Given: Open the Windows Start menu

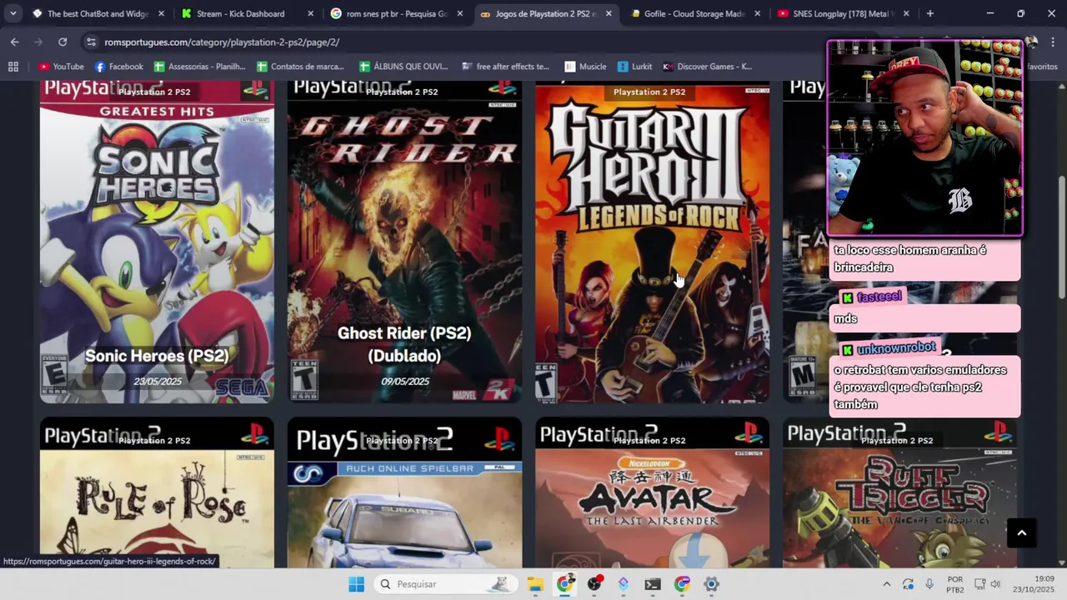Looking at the screenshot, I should tap(356, 584).
